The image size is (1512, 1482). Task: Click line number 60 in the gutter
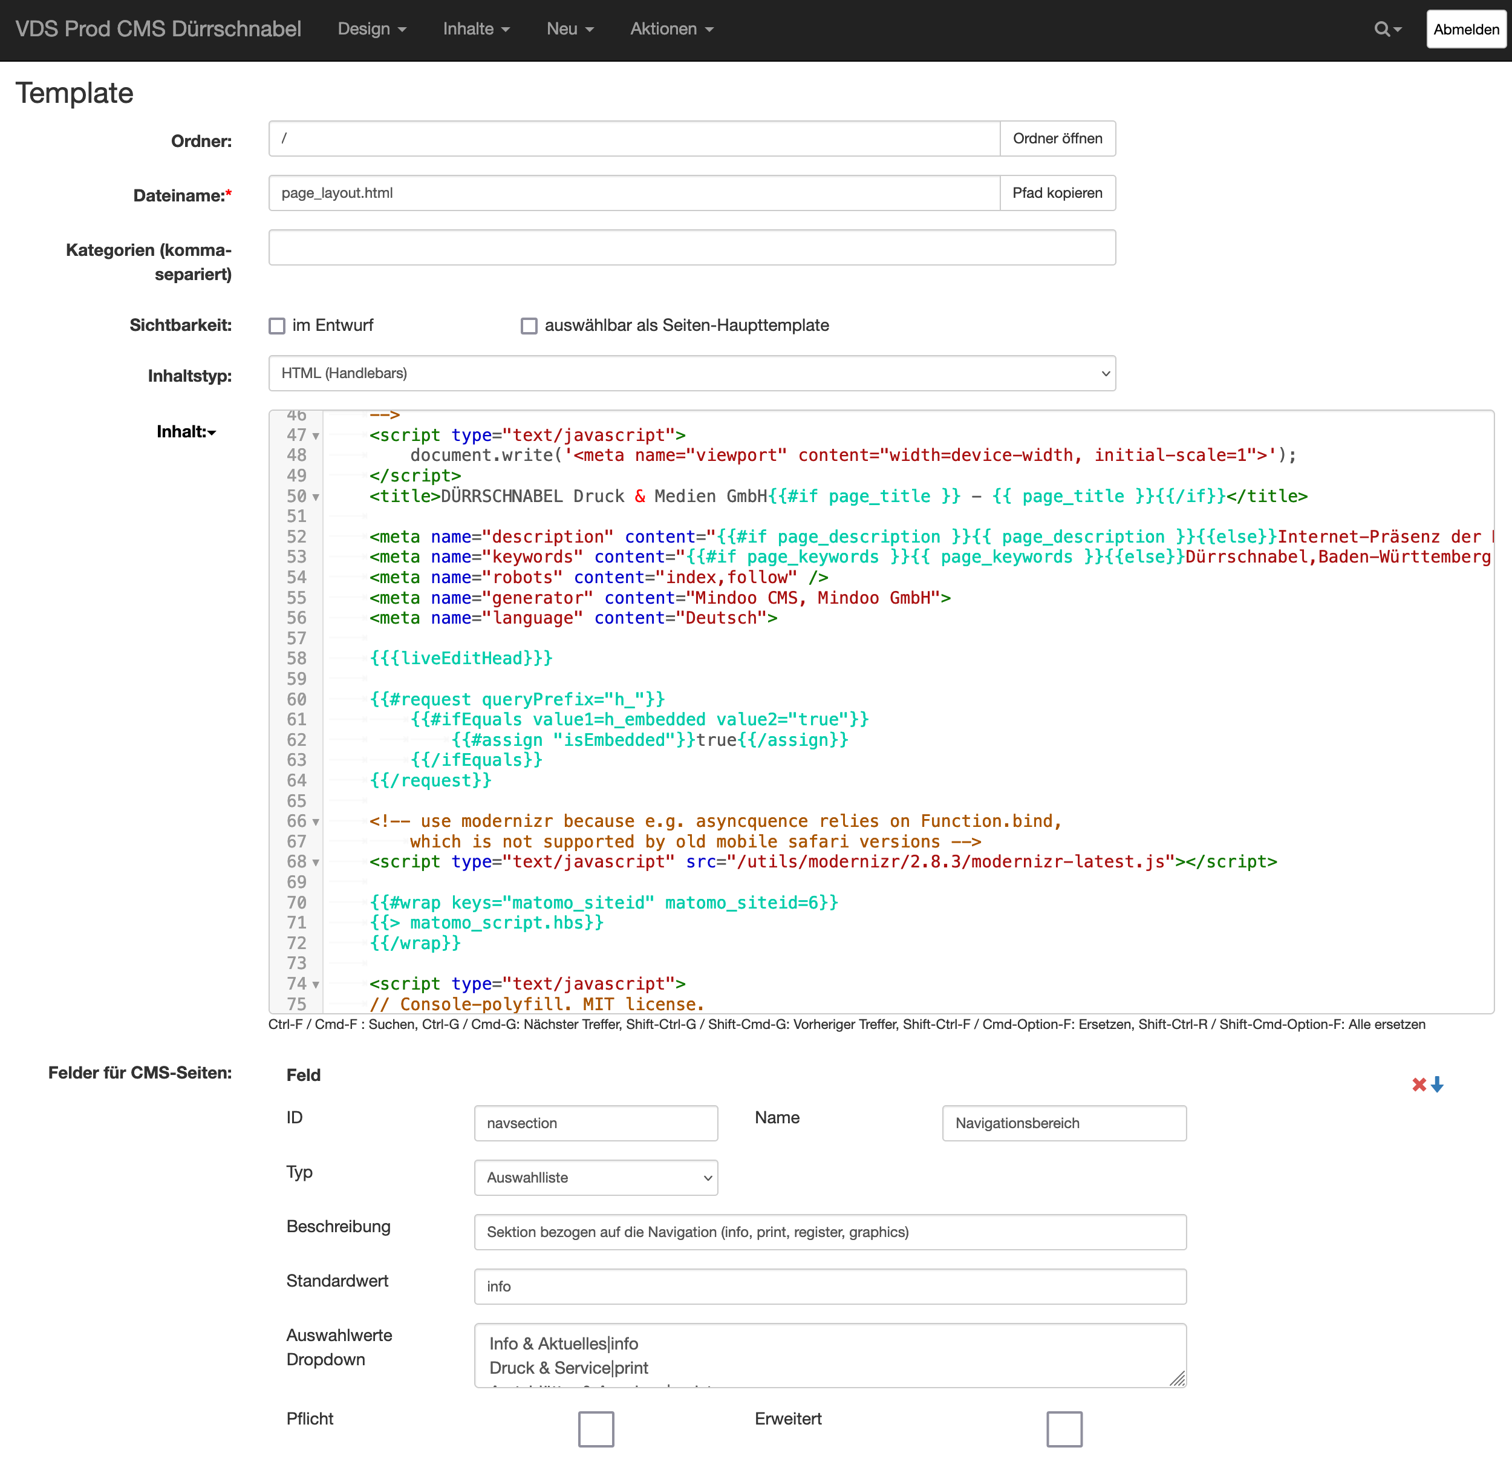pos(296,700)
